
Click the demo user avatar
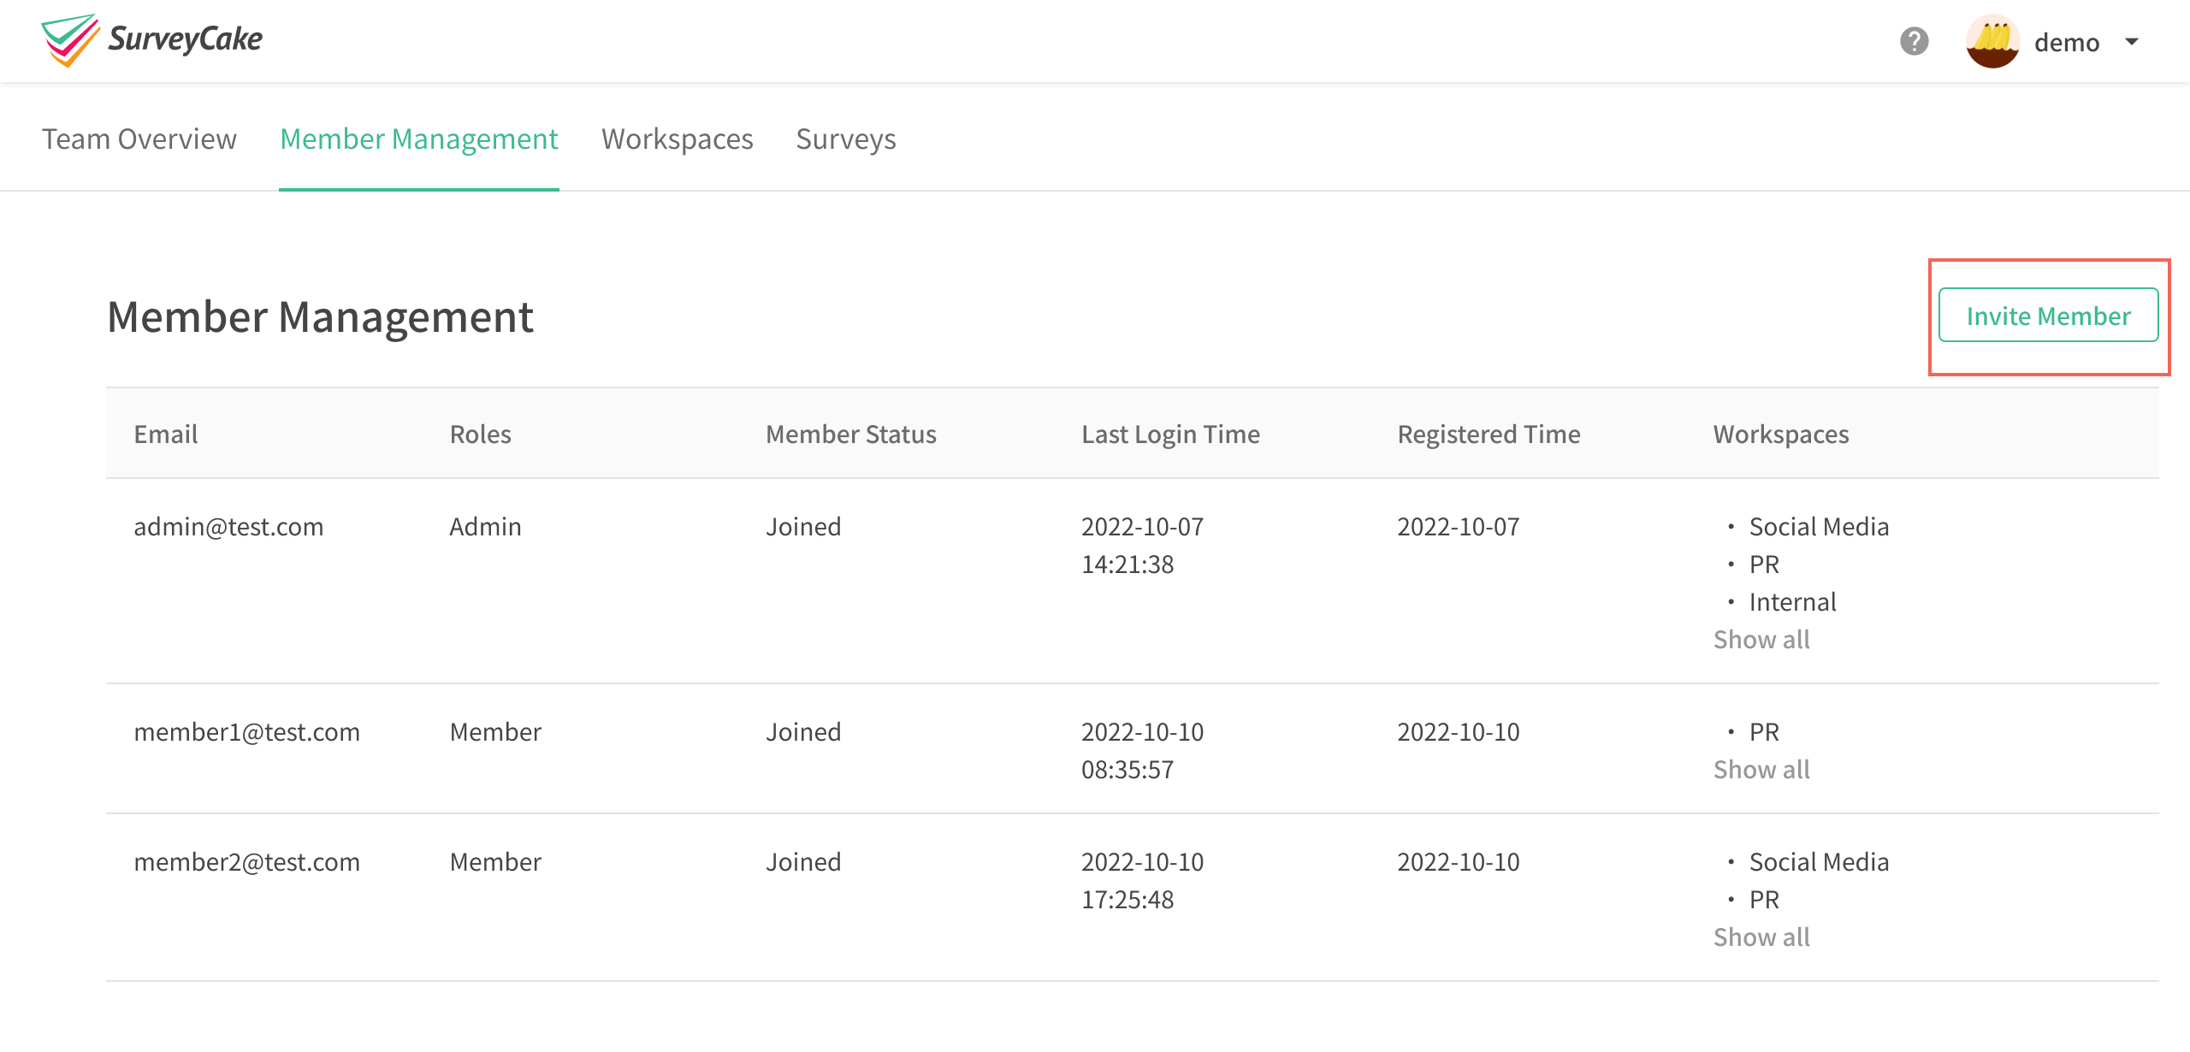(1992, 41)
